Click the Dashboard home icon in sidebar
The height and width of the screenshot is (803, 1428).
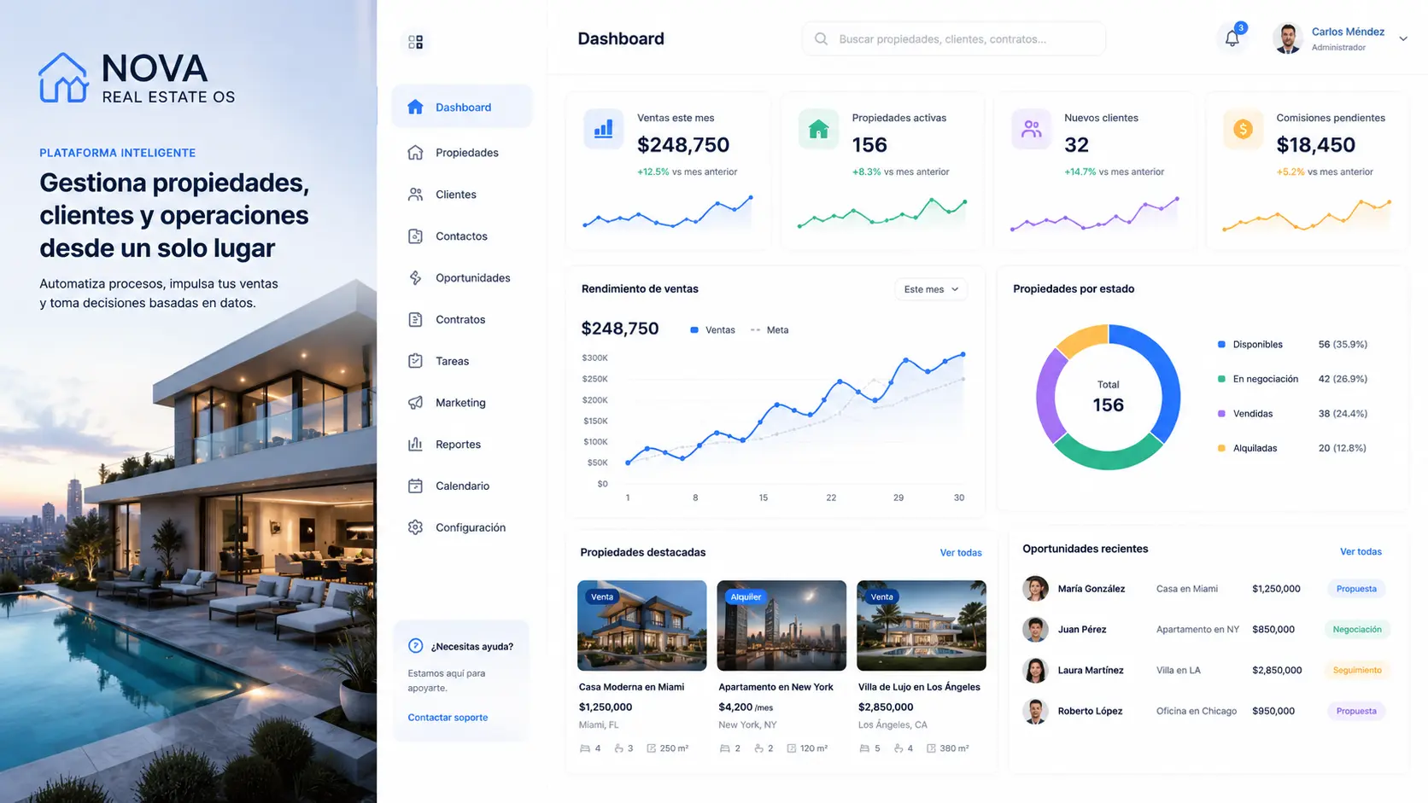tap(415, 107)
